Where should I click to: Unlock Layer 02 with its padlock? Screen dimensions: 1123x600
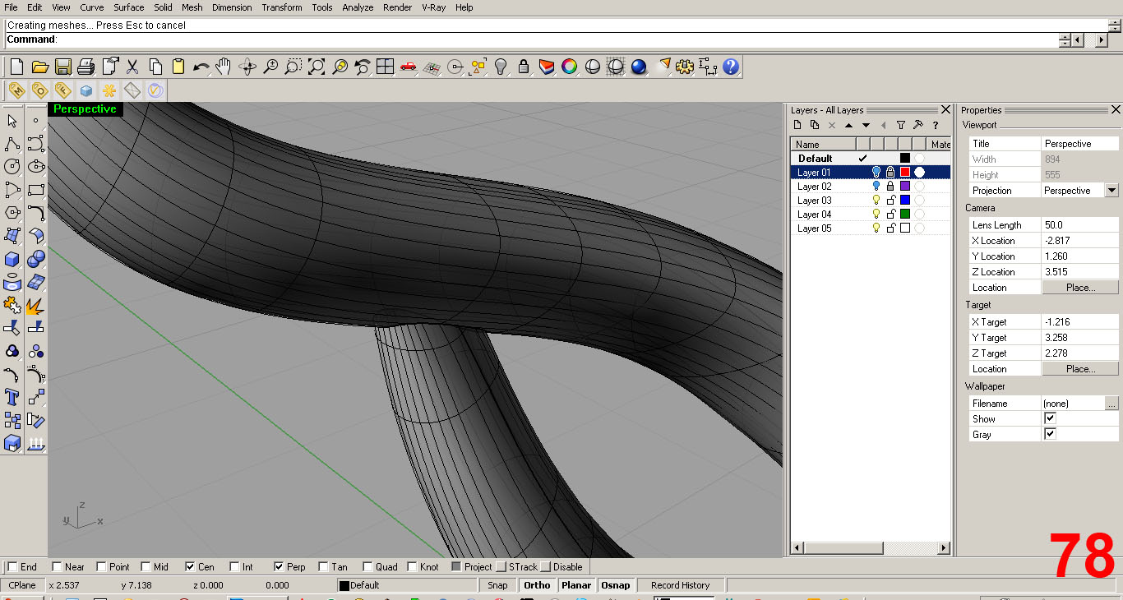(x=890, y=186)
